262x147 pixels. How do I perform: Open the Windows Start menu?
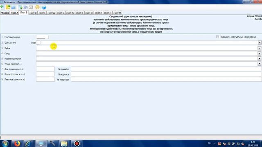[x=5, y=143]
